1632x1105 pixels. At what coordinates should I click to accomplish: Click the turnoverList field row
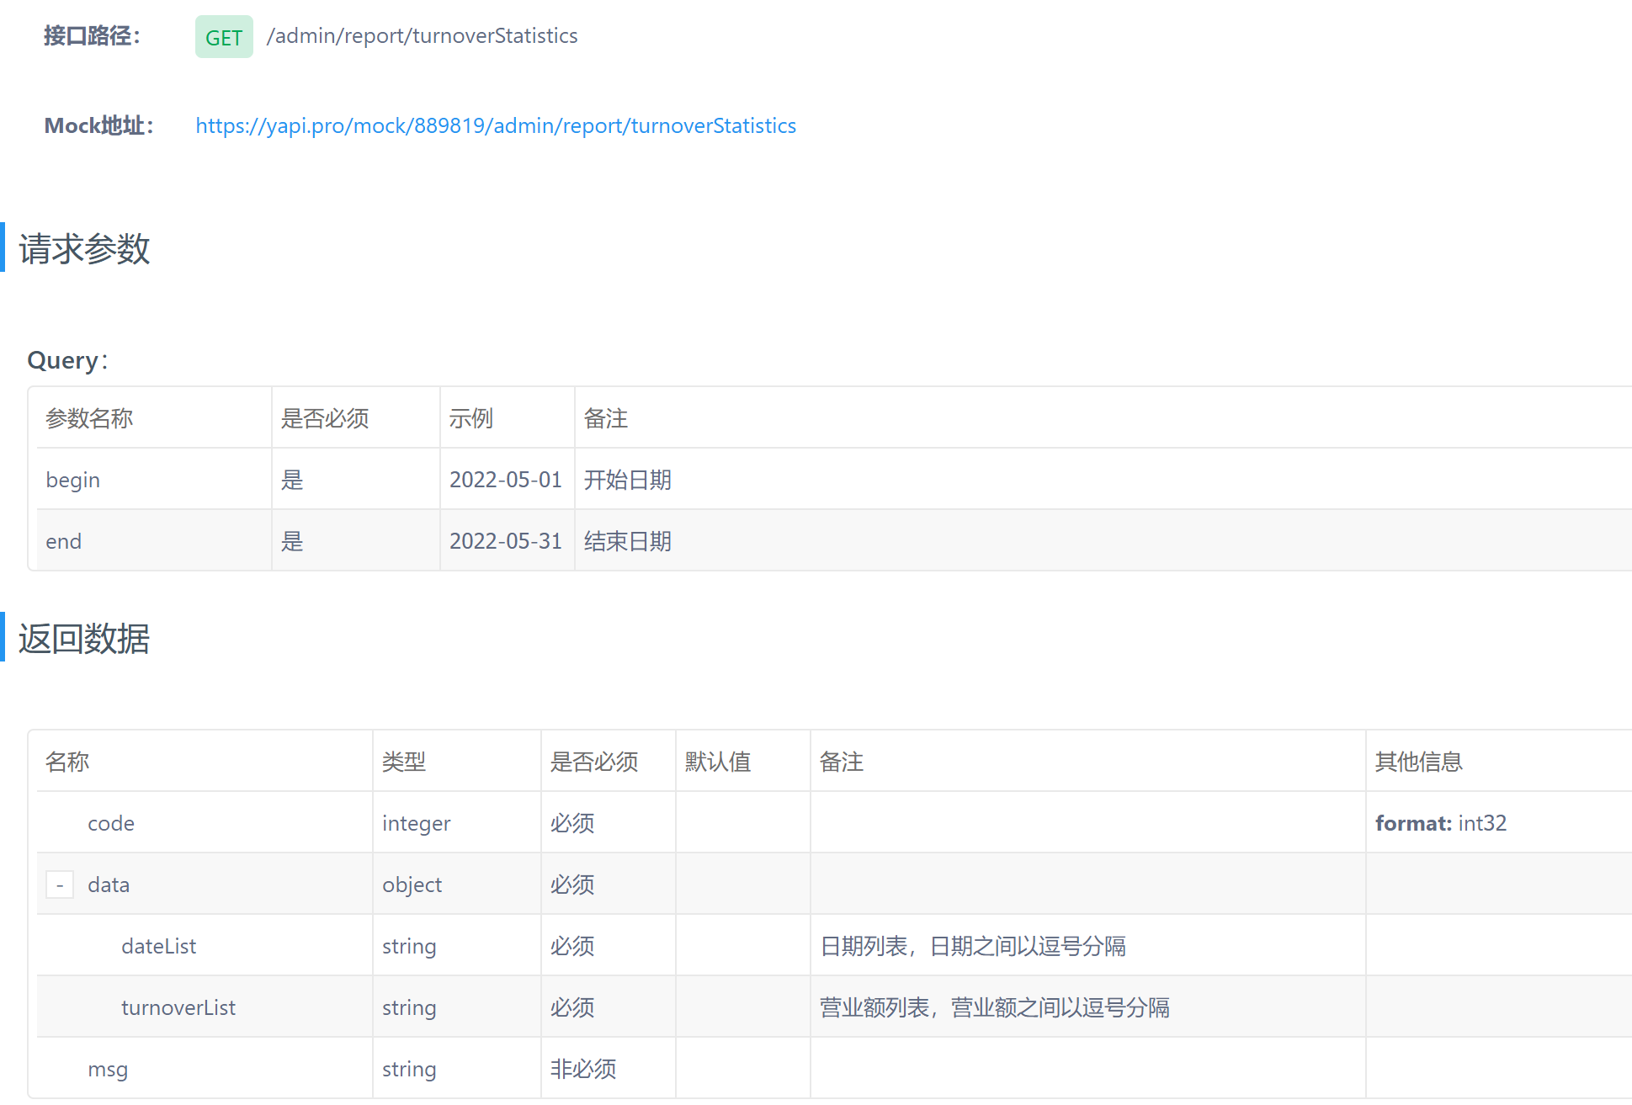tap(178, 1007)
